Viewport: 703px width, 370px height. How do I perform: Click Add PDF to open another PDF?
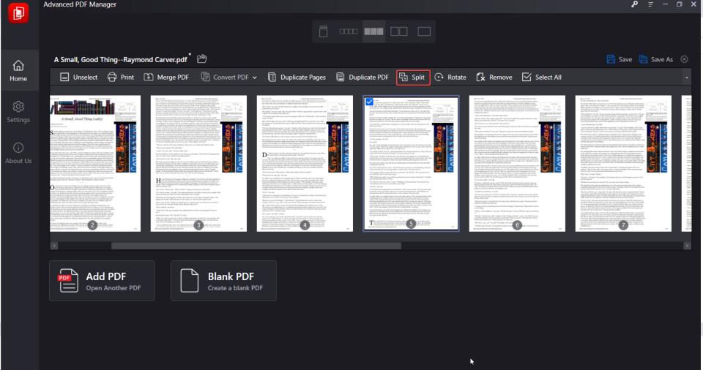click(102, 281)
